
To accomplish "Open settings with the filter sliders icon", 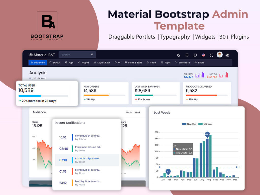I will click(x=228, y=55).
